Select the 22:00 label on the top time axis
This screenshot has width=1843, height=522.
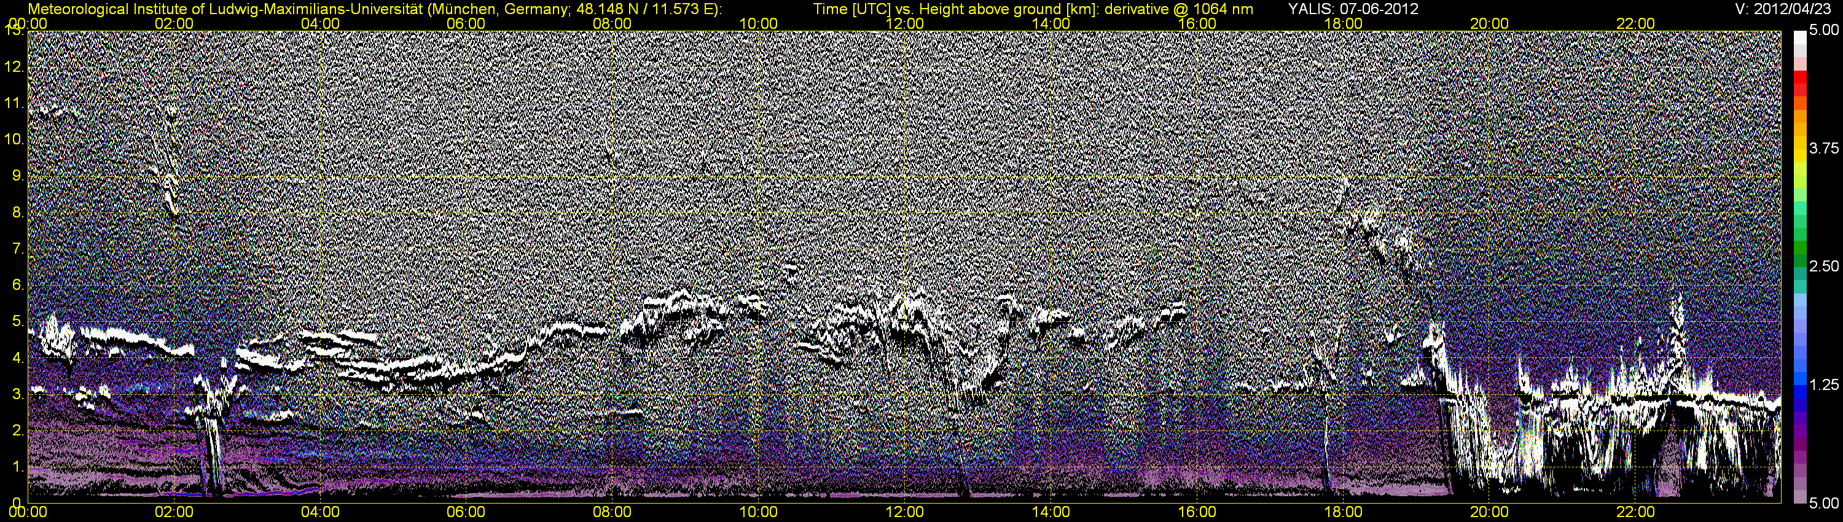(x=1635, y=23)
